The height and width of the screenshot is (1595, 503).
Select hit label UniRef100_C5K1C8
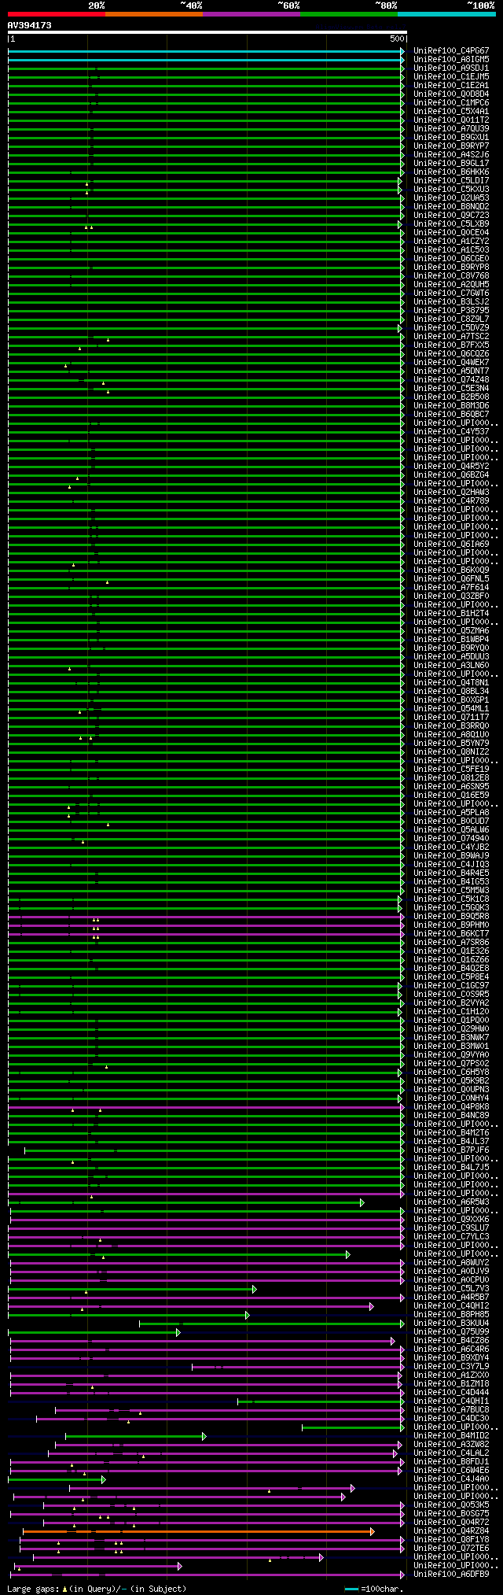coord(451,899)
